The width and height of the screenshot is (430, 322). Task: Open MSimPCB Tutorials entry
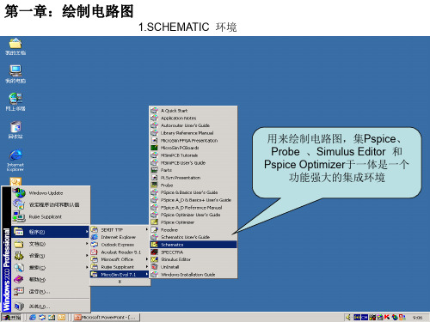[193, 155]
